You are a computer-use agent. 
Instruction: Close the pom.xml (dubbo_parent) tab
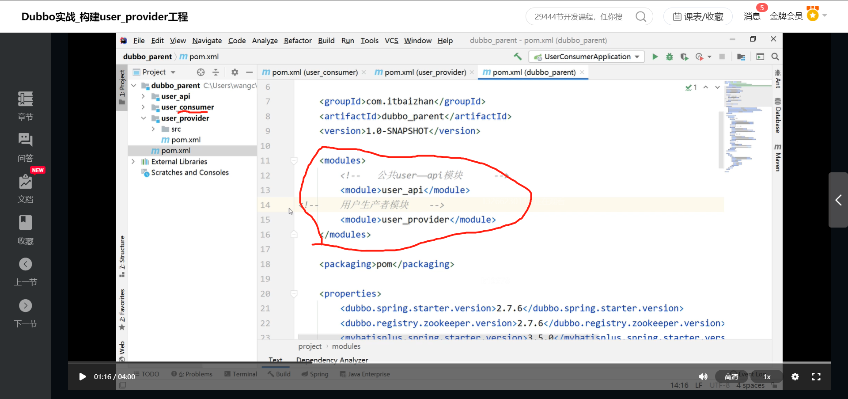[582, 72]
